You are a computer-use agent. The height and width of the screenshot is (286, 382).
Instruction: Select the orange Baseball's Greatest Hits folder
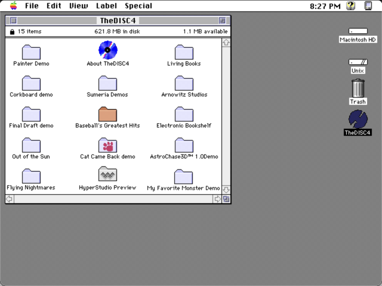(107, 114)
